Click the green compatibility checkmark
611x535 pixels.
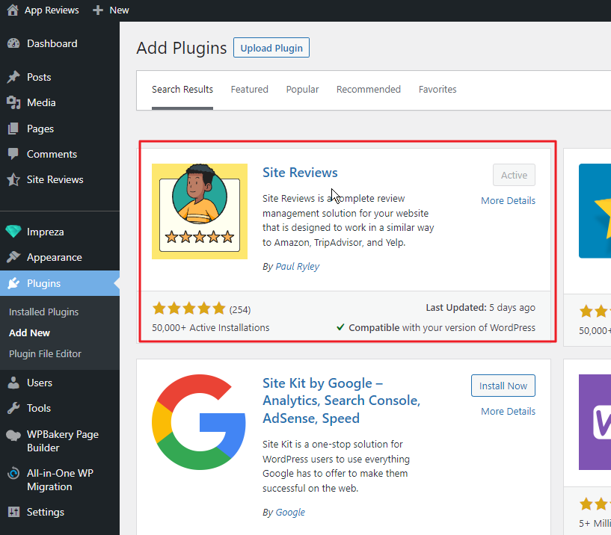click(x=340, y=327)
